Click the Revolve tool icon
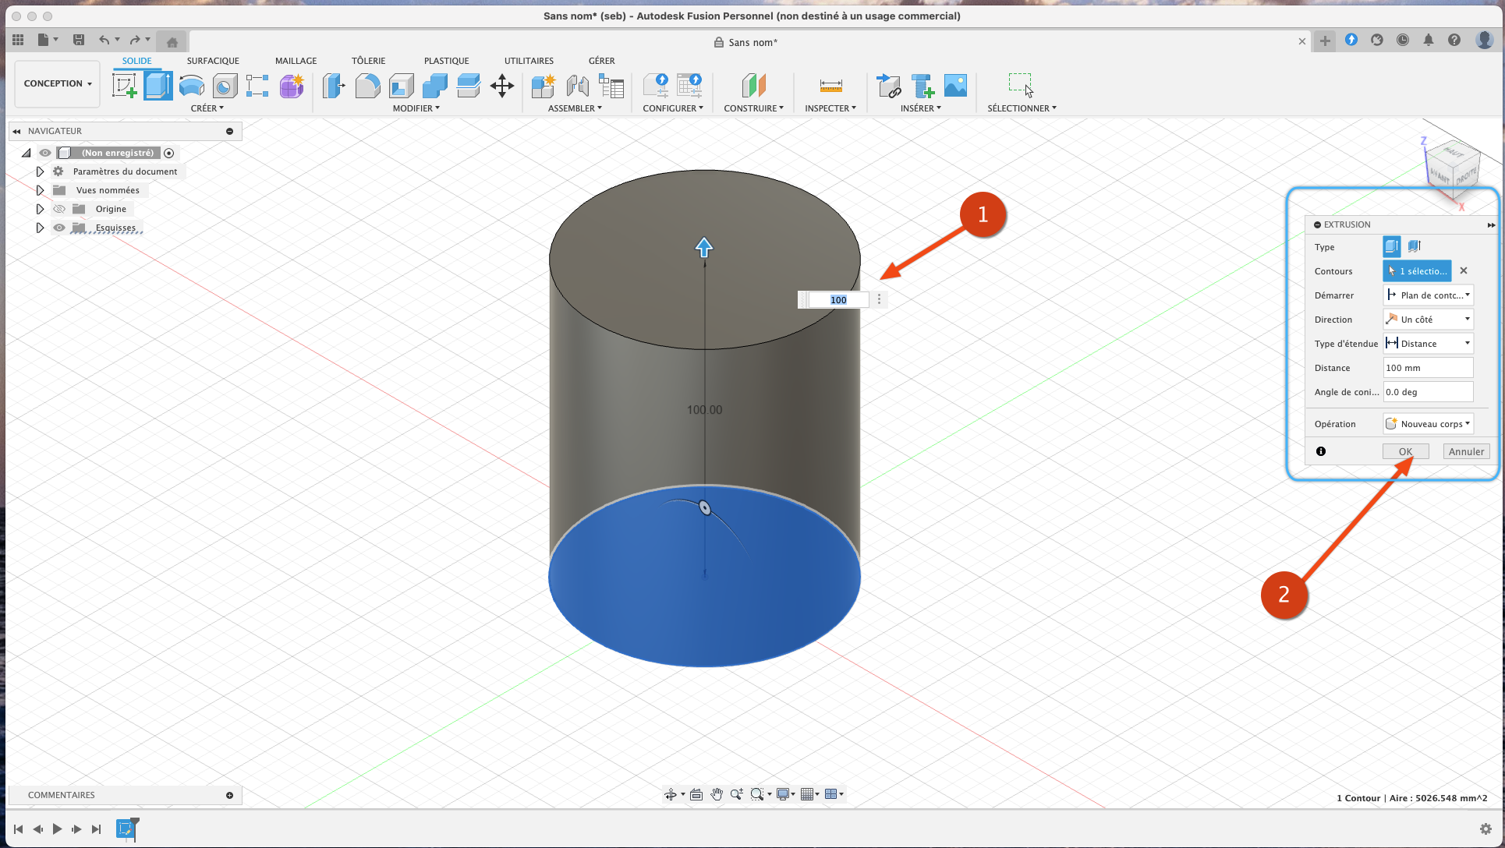 coord(191,86)
